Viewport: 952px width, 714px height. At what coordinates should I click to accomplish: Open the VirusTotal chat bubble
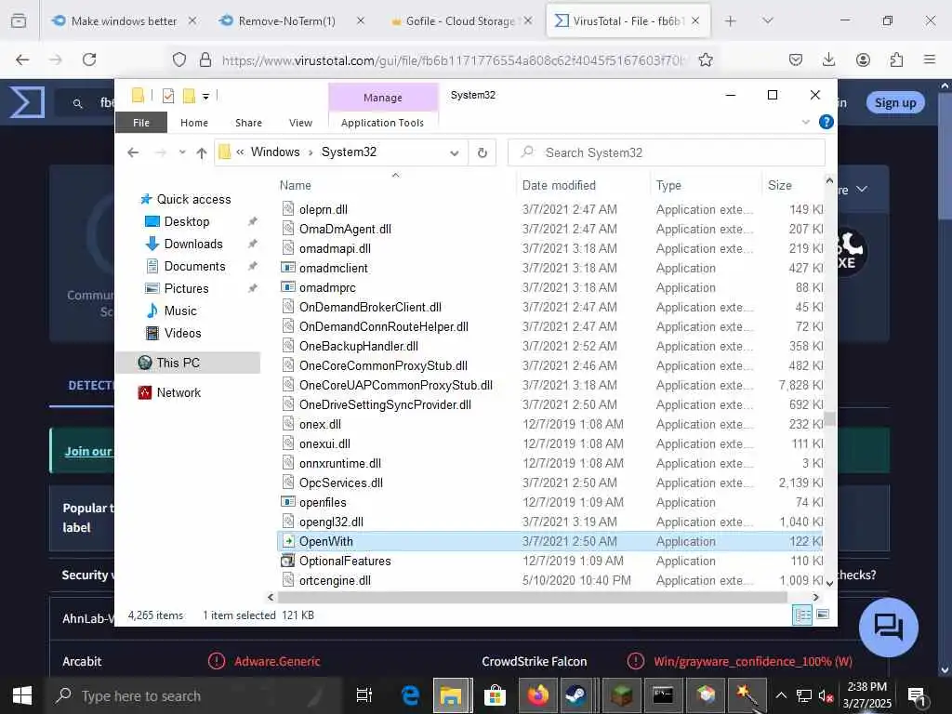888,628
